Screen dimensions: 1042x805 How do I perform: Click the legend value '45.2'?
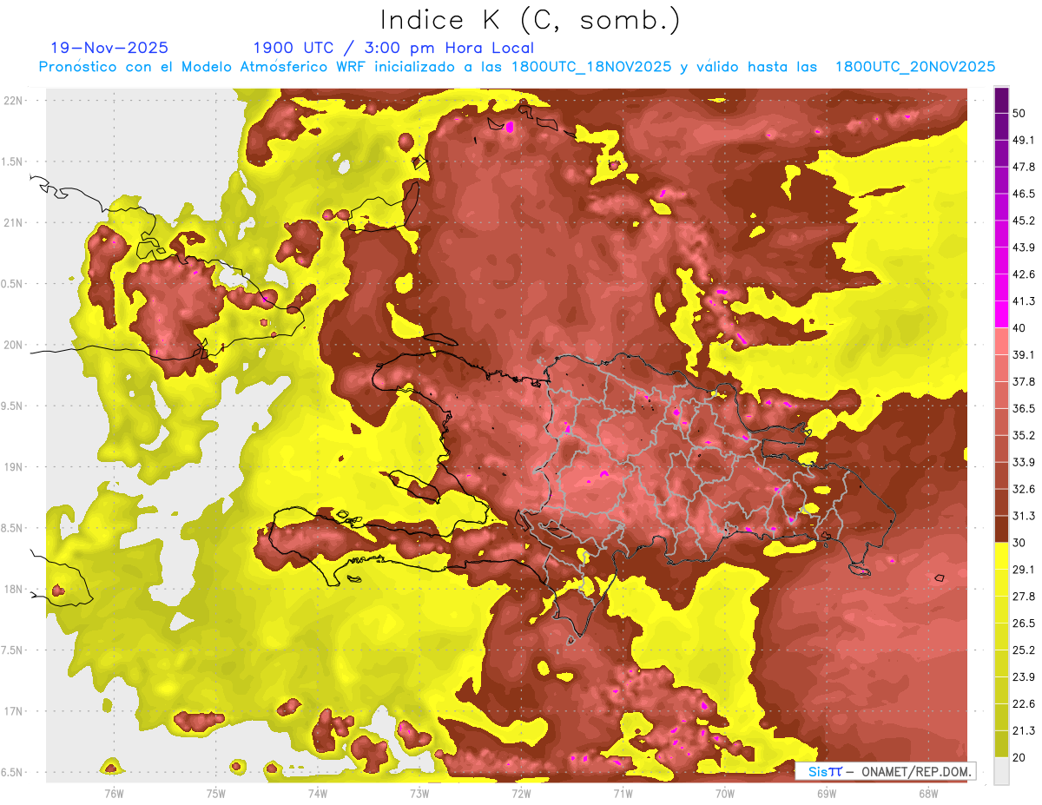point(1023,221)
